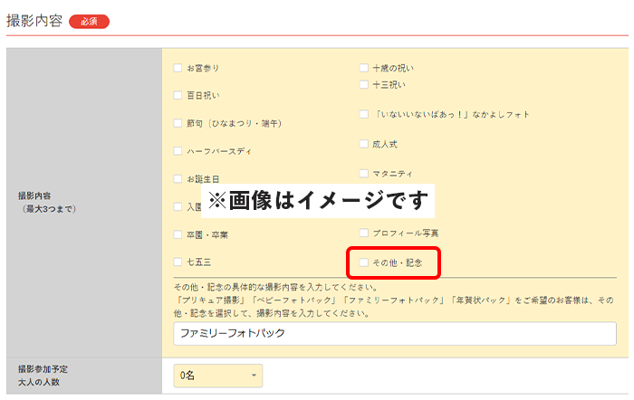Click the 撮影参加予定 大人の人数 row label
The height and width of the screenshot is (400, 634).
click(45, 376)
